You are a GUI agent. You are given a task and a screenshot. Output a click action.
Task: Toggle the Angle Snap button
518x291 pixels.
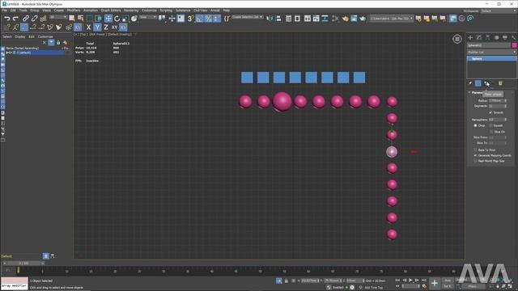click(200, 19)
